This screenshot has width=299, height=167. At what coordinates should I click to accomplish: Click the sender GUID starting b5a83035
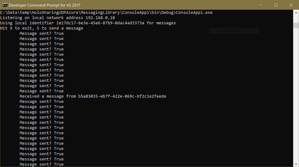pyautogui.click(x=122, y=96)
